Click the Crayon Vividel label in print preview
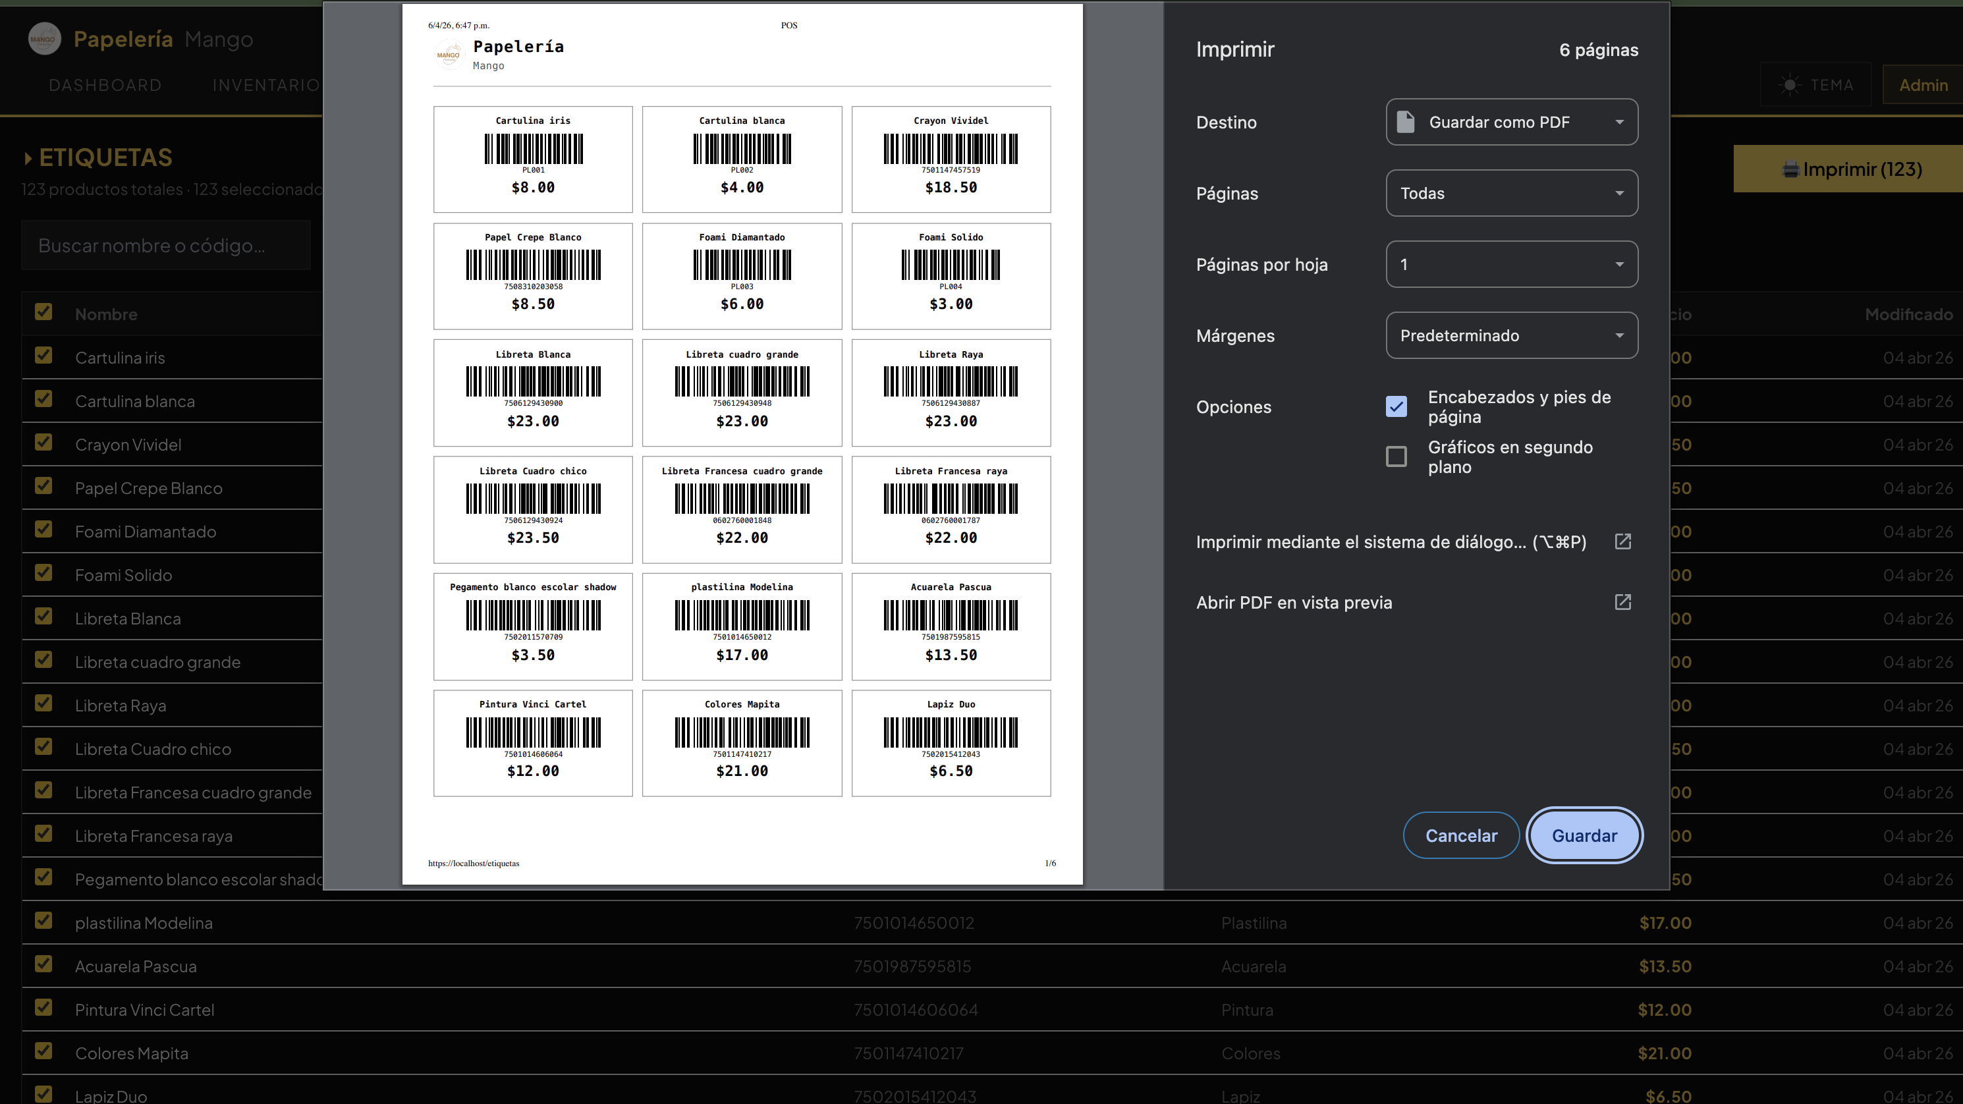1963x1104 pixels. (951, 159)
